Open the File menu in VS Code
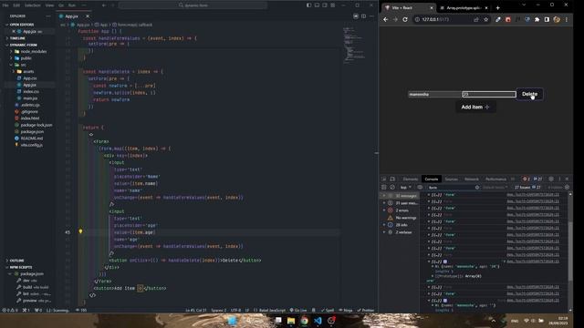 [5, 5]
